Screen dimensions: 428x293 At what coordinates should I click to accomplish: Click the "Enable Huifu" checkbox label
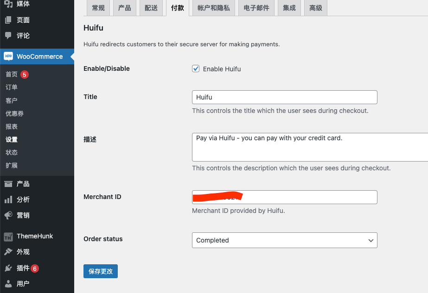tap(222, 69)
